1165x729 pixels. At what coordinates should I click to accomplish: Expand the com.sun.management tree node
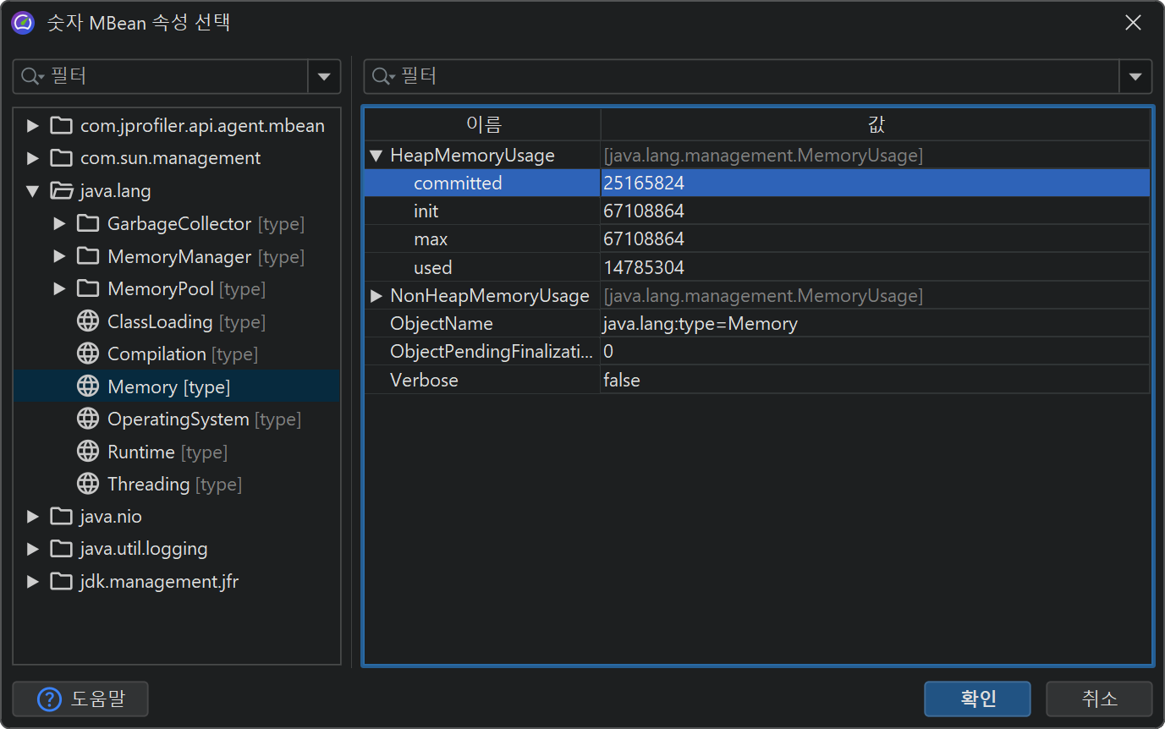pos(33,158)
